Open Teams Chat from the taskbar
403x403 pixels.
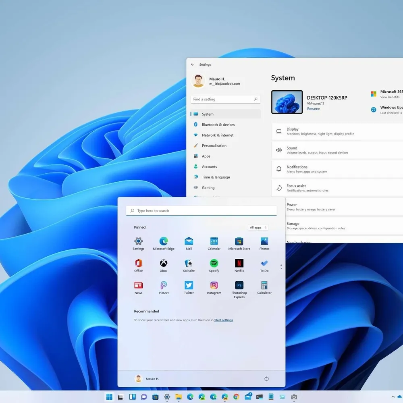coord(144,397)
